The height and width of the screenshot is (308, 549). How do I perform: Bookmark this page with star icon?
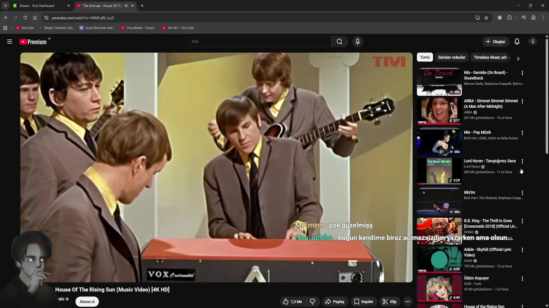click(x=486, y=18)
